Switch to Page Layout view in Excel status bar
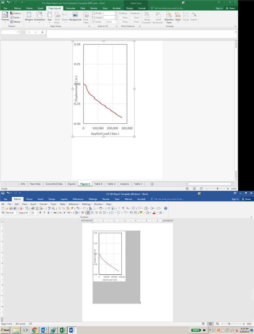 (x=194, y=189)
